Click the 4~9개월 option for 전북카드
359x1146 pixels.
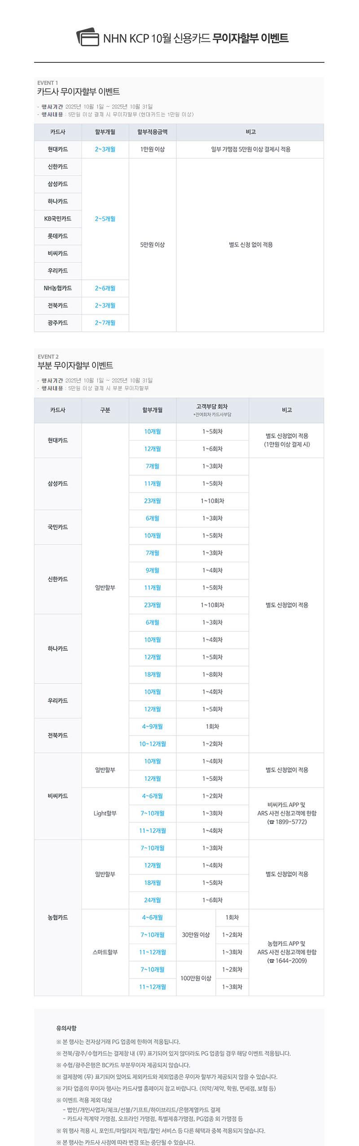153,726
